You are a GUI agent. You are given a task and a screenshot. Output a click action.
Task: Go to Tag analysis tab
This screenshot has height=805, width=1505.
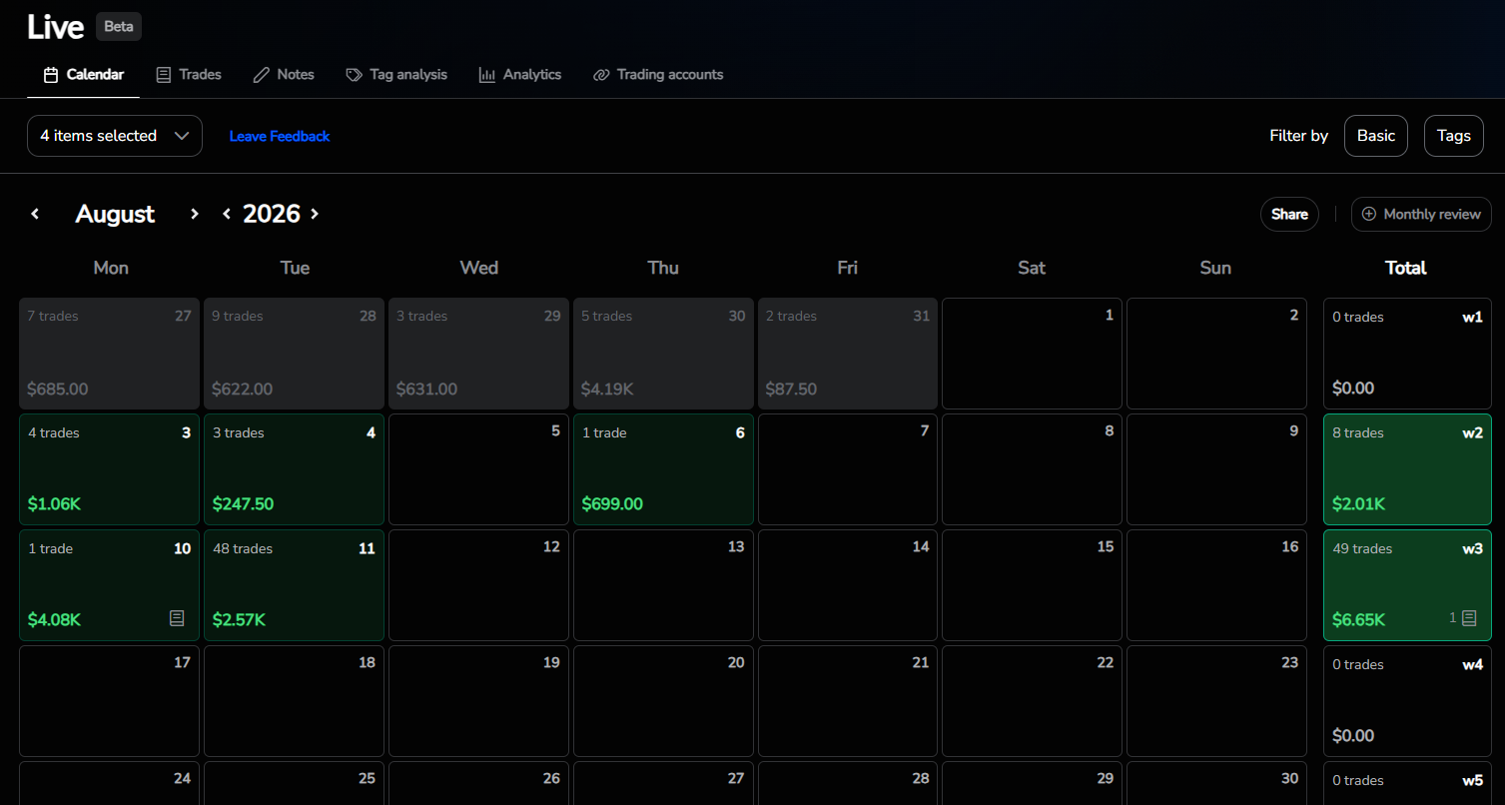tap(396, 75)
